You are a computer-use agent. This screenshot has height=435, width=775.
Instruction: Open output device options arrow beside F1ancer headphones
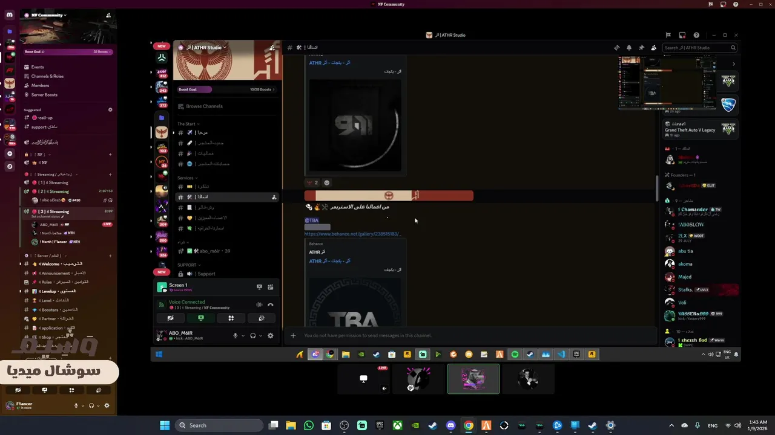[x=98, y=406]
